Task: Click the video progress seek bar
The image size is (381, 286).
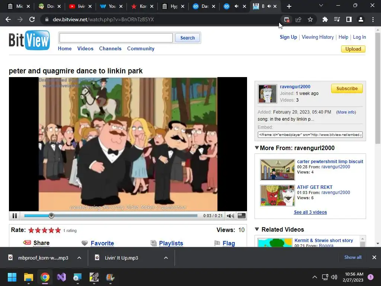Action: coord(111,216)
